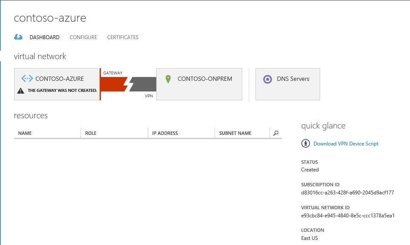Click the 'CONTOSO-AZURE' tile label

60,79
